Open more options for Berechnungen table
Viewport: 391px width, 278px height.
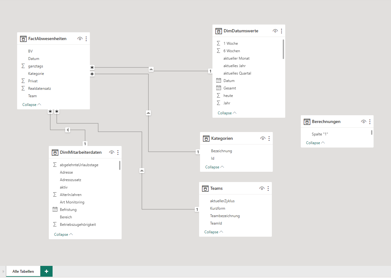(x=370, y=122)
